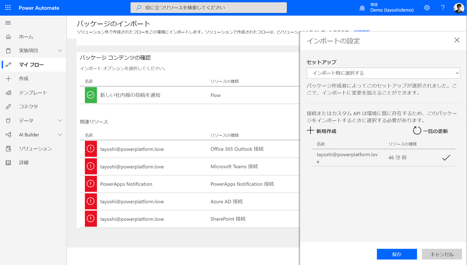This screenshot has height=265, width=467.
Task: Open the app launcher waffle icon
Action: coord(8,7)
